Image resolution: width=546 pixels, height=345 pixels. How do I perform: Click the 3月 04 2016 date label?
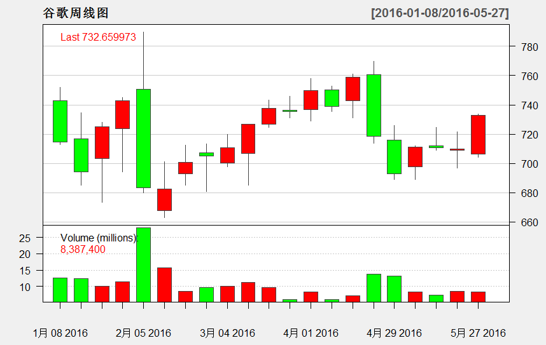(227, 333)
